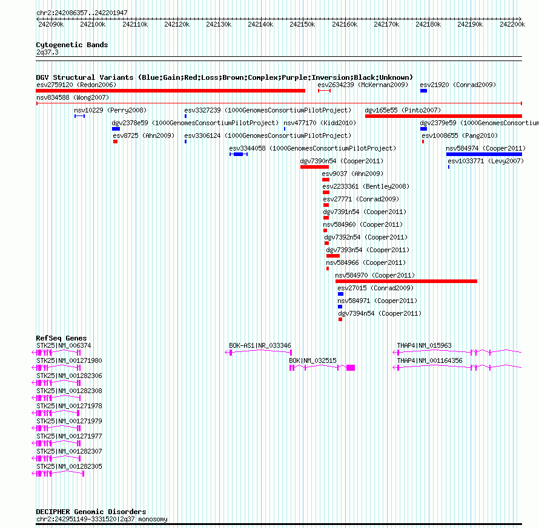Viewport: 539px width, 528px height.
Task: Click the chr2:242086357..242201947 coordinates text
Action: (x=82, y=13)
